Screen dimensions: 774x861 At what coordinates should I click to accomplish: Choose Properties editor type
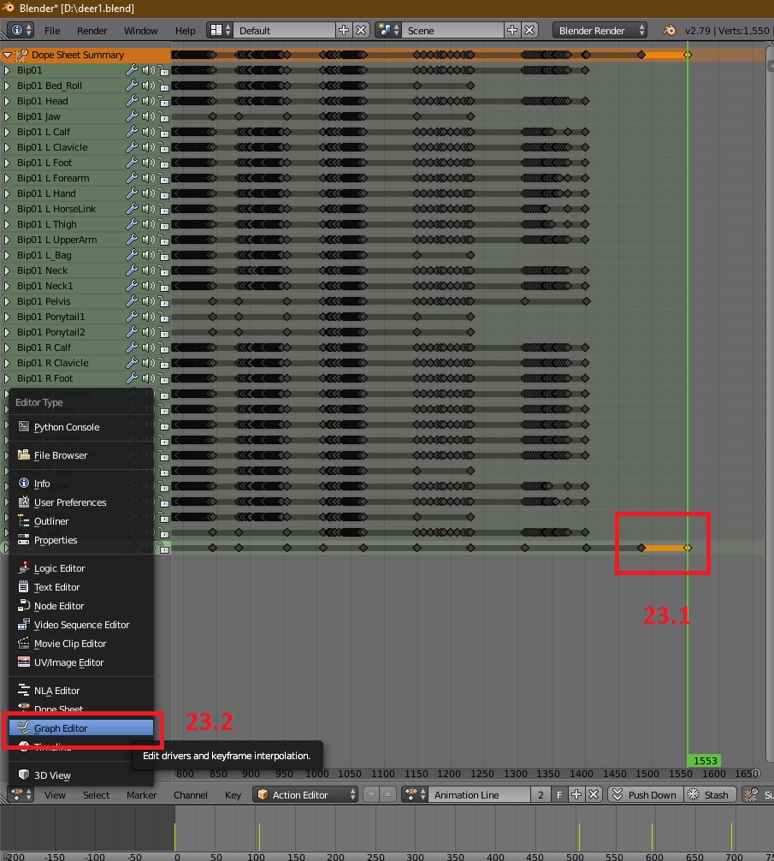(x=81, y=540)
